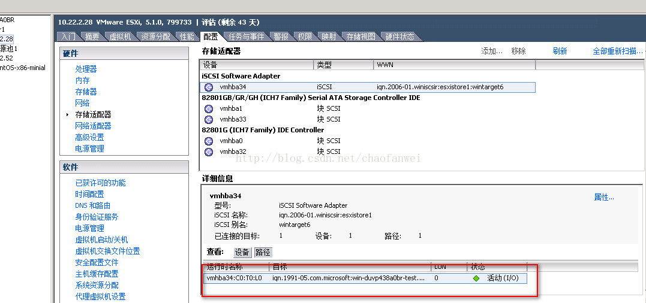Click 移除 to remove adapter
This screenshot has height=303, width=646.
519,51
